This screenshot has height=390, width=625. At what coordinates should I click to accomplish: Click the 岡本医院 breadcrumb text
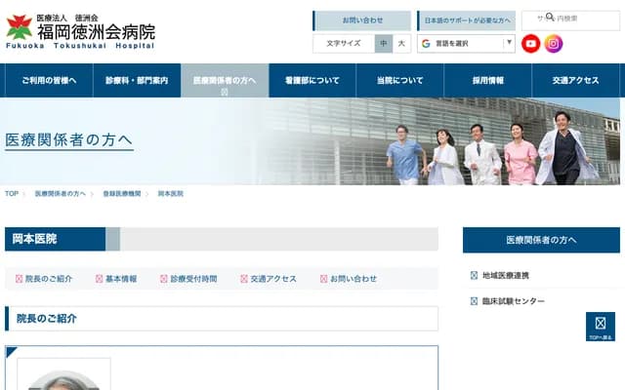coord(171,194)
